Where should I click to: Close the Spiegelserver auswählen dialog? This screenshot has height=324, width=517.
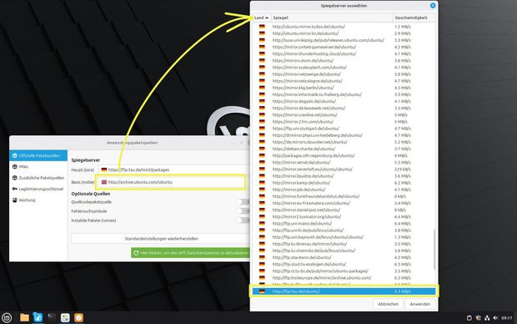[433, 6]
